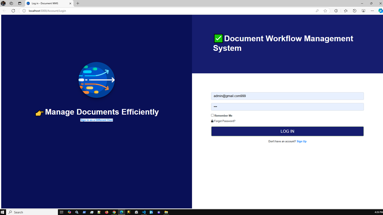Click Sign in as a Different User
Screen dimensions: 383x215
(x=96, y=120)
